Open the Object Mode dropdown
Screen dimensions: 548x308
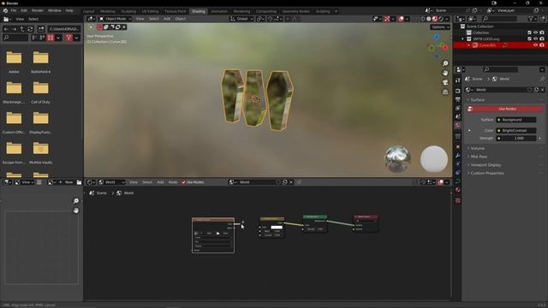[x=116, y=19]
